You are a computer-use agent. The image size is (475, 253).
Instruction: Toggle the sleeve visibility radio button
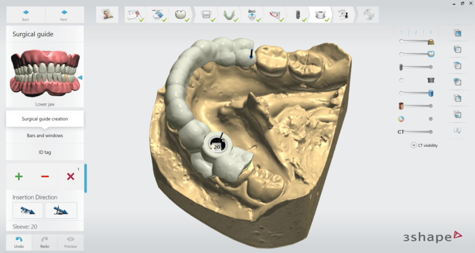(401, 80)
